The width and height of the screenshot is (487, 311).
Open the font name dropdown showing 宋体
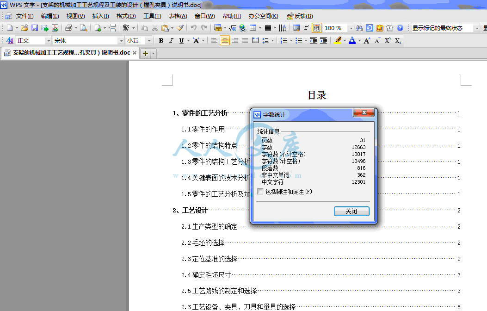point(121,41)
